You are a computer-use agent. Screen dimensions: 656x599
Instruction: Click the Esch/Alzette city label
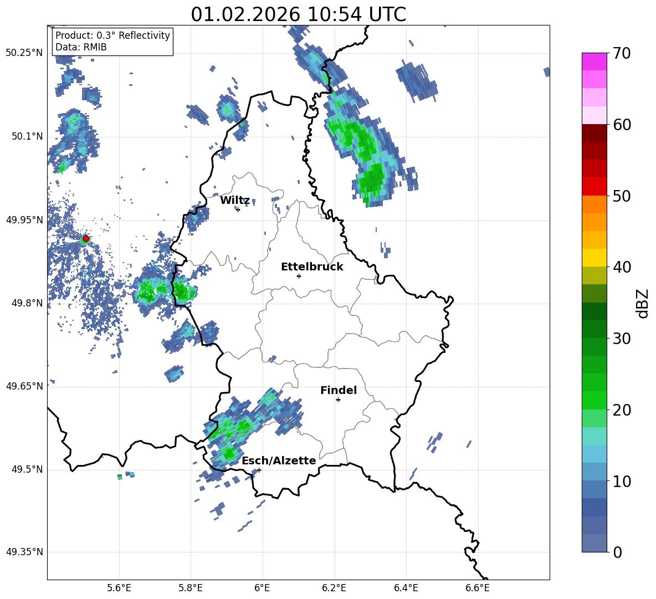pos(279,460)
